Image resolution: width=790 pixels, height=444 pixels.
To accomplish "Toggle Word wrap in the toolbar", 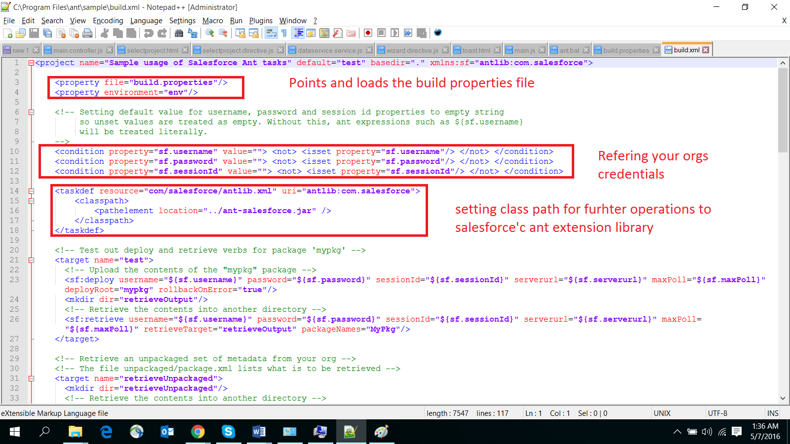I will (271, 33).
